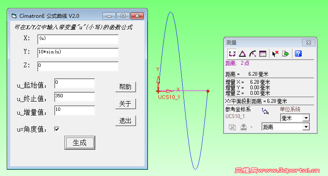Minimize the CimatronE formula curve window
The width and height of the screenshot is (328, 176).
pos(109,16)
